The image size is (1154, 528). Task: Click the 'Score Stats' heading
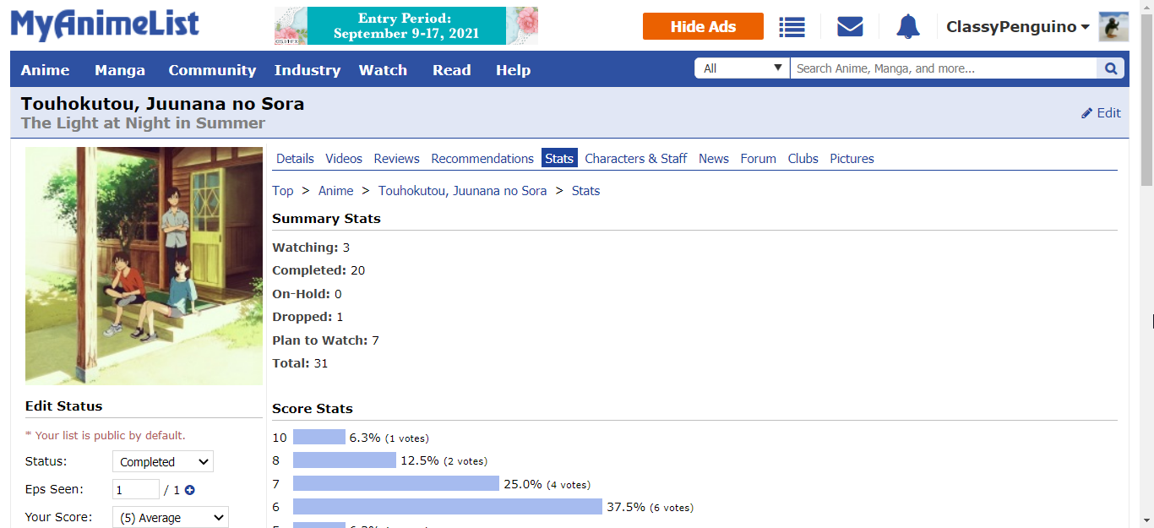(313, 409)
